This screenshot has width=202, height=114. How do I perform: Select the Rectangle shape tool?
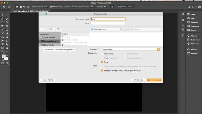pos(3,48)
